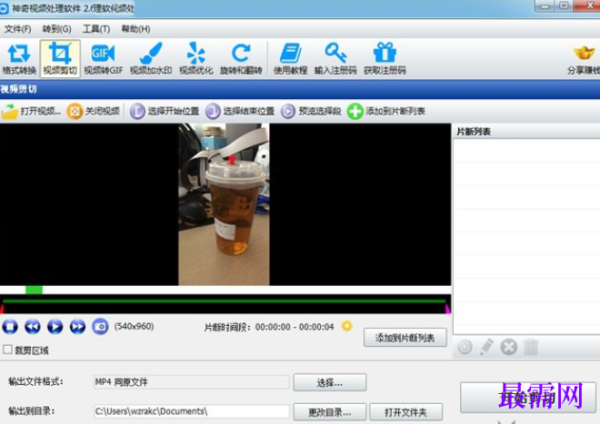Click the 片断列表 list header
Viewport: 600px width, 424px height.
(x=474, y=132)
